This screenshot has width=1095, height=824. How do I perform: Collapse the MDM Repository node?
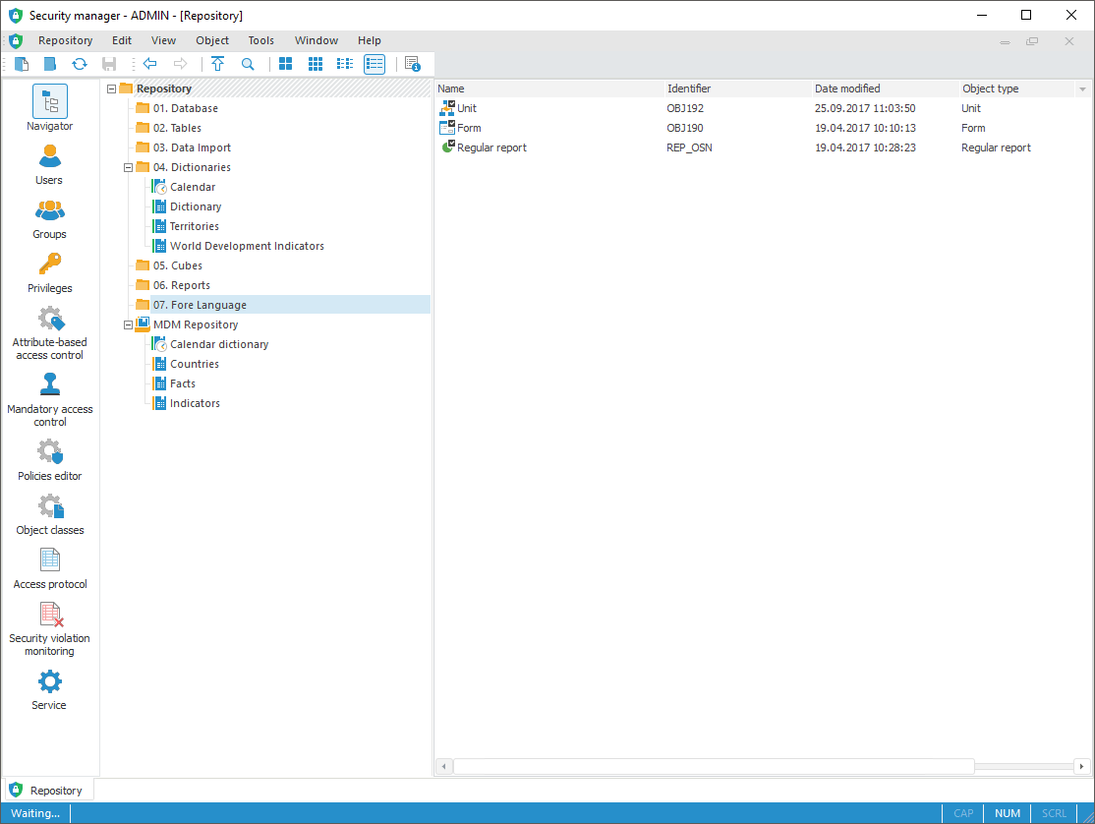click(128, 324)
